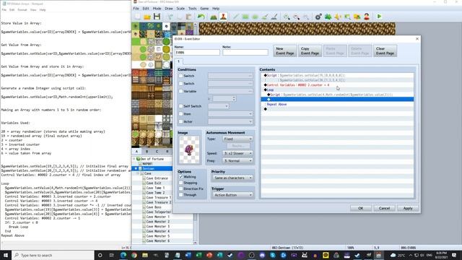Check the Stepping option

181,183
